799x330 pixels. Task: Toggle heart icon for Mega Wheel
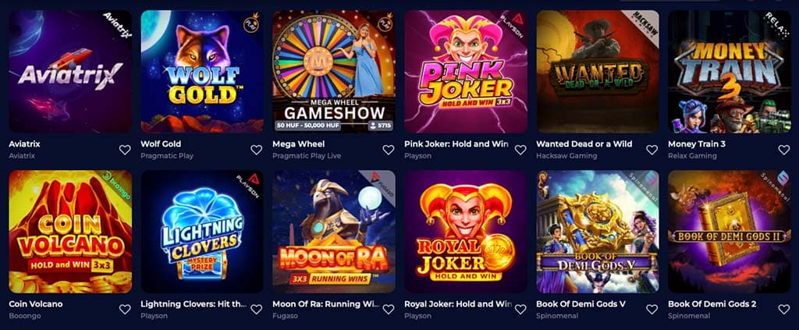[x=389, y=150]
